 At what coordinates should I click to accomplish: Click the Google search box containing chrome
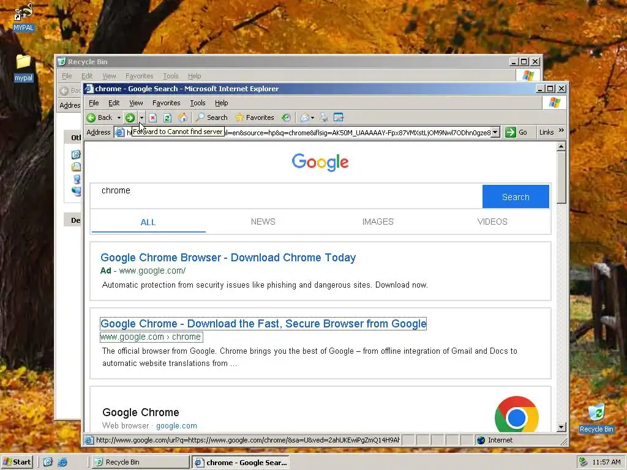[287, 196]
